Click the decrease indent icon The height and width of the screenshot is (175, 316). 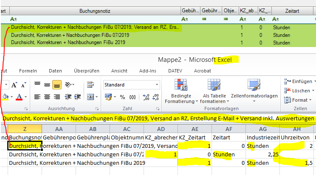[68, 97]
